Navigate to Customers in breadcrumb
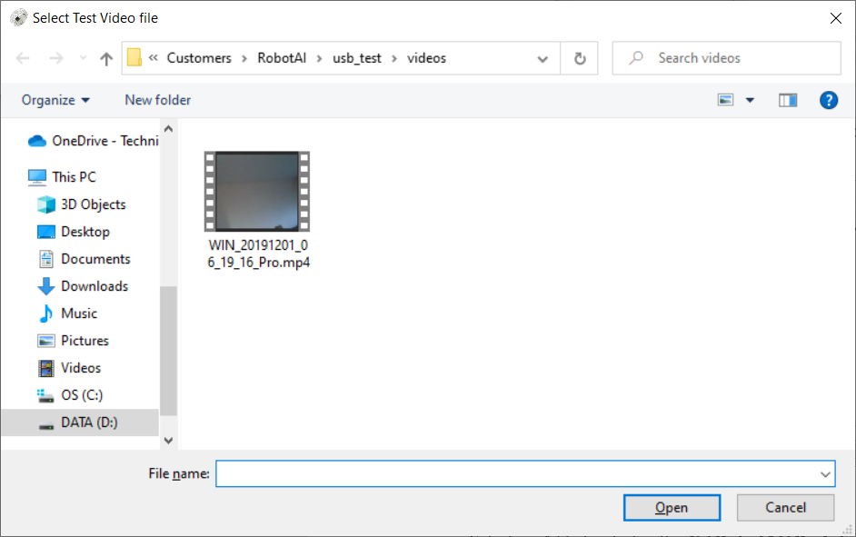Image resolution: width=856 pixels, height=537 pixels. 199,58
